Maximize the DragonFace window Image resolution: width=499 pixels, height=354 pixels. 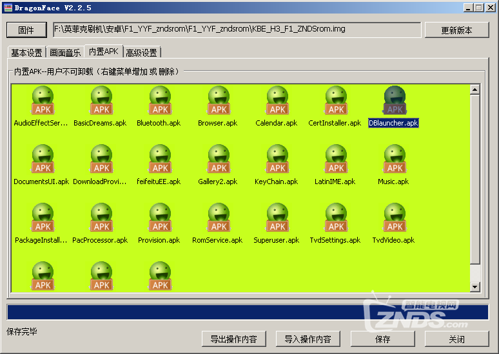pyautogui.click(x=479, y=8)
